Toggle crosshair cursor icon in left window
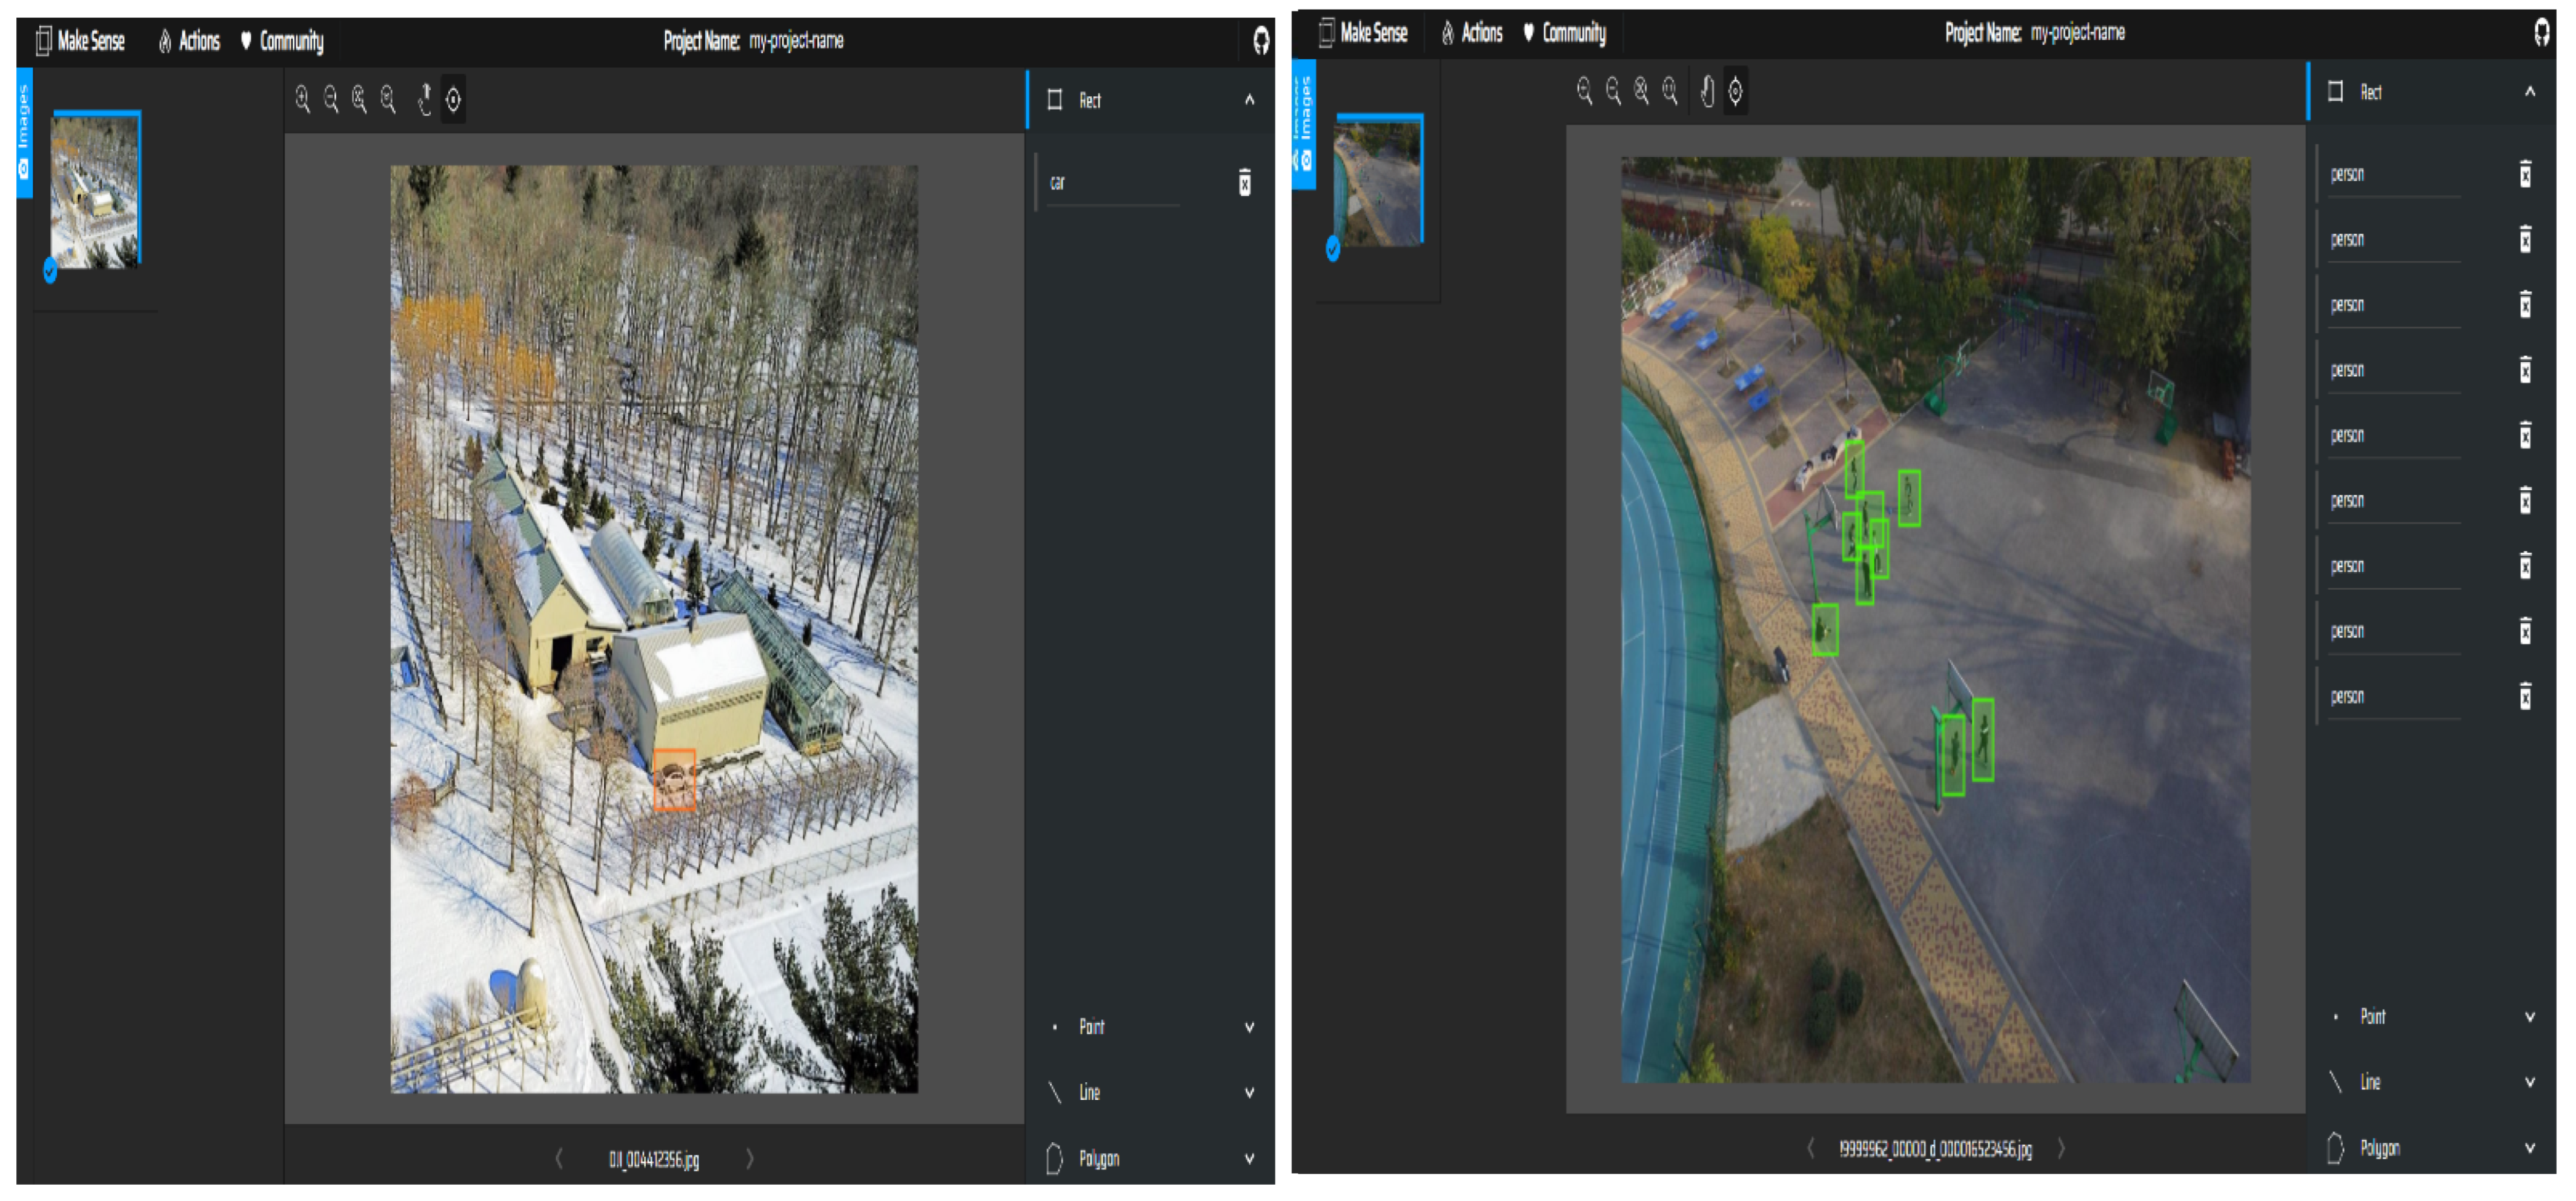The image size is (2576, 1201). (x=453, y=99)
